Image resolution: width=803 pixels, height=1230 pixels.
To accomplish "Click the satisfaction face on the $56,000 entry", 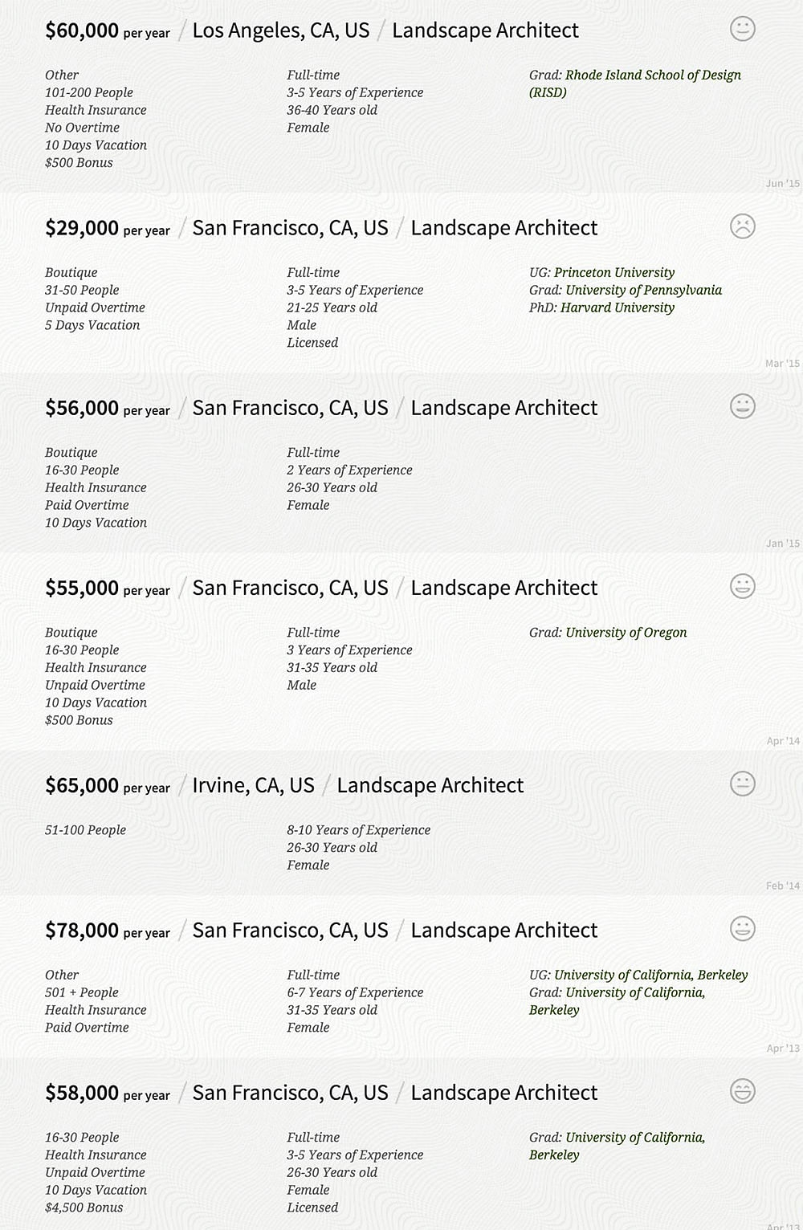I will coord(743,406).
